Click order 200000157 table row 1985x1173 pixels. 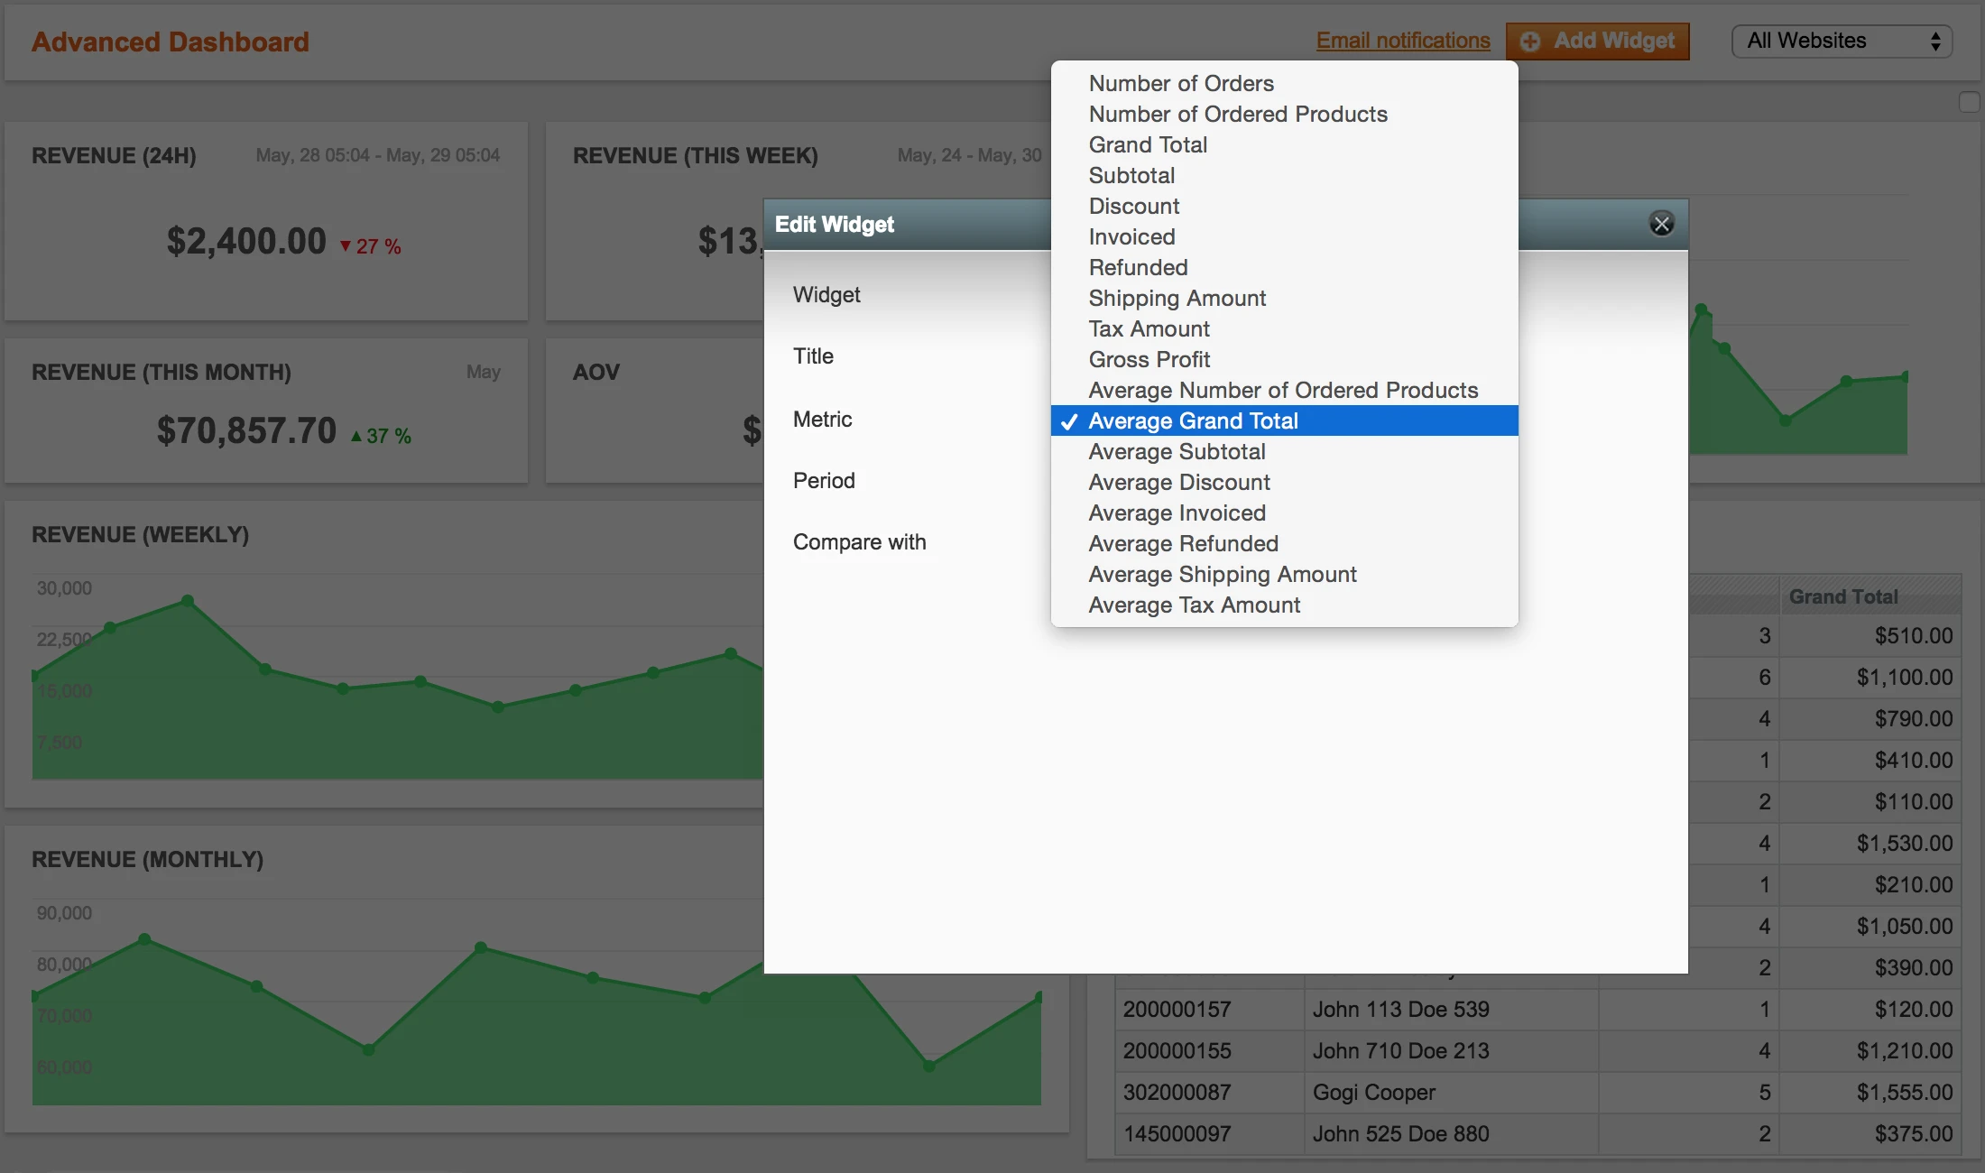1177,1009
